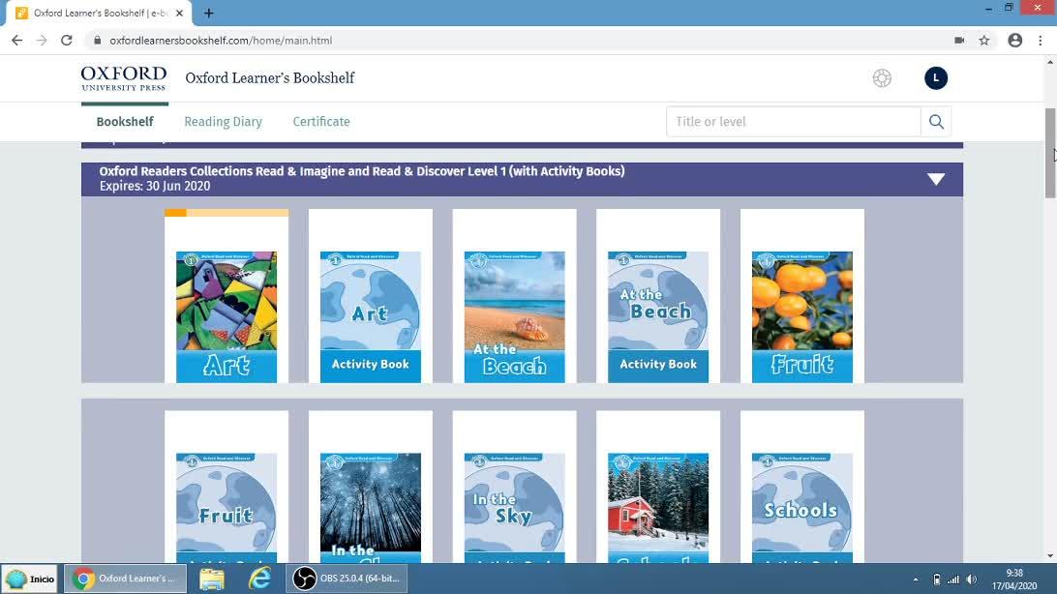
Task: Open Chrome three-dot menu
Action: tap(1041, 41)
